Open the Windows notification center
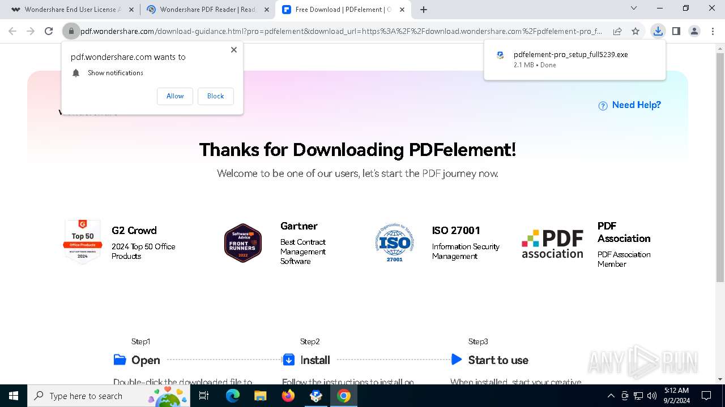725x407 pixels. pos(706,396)
